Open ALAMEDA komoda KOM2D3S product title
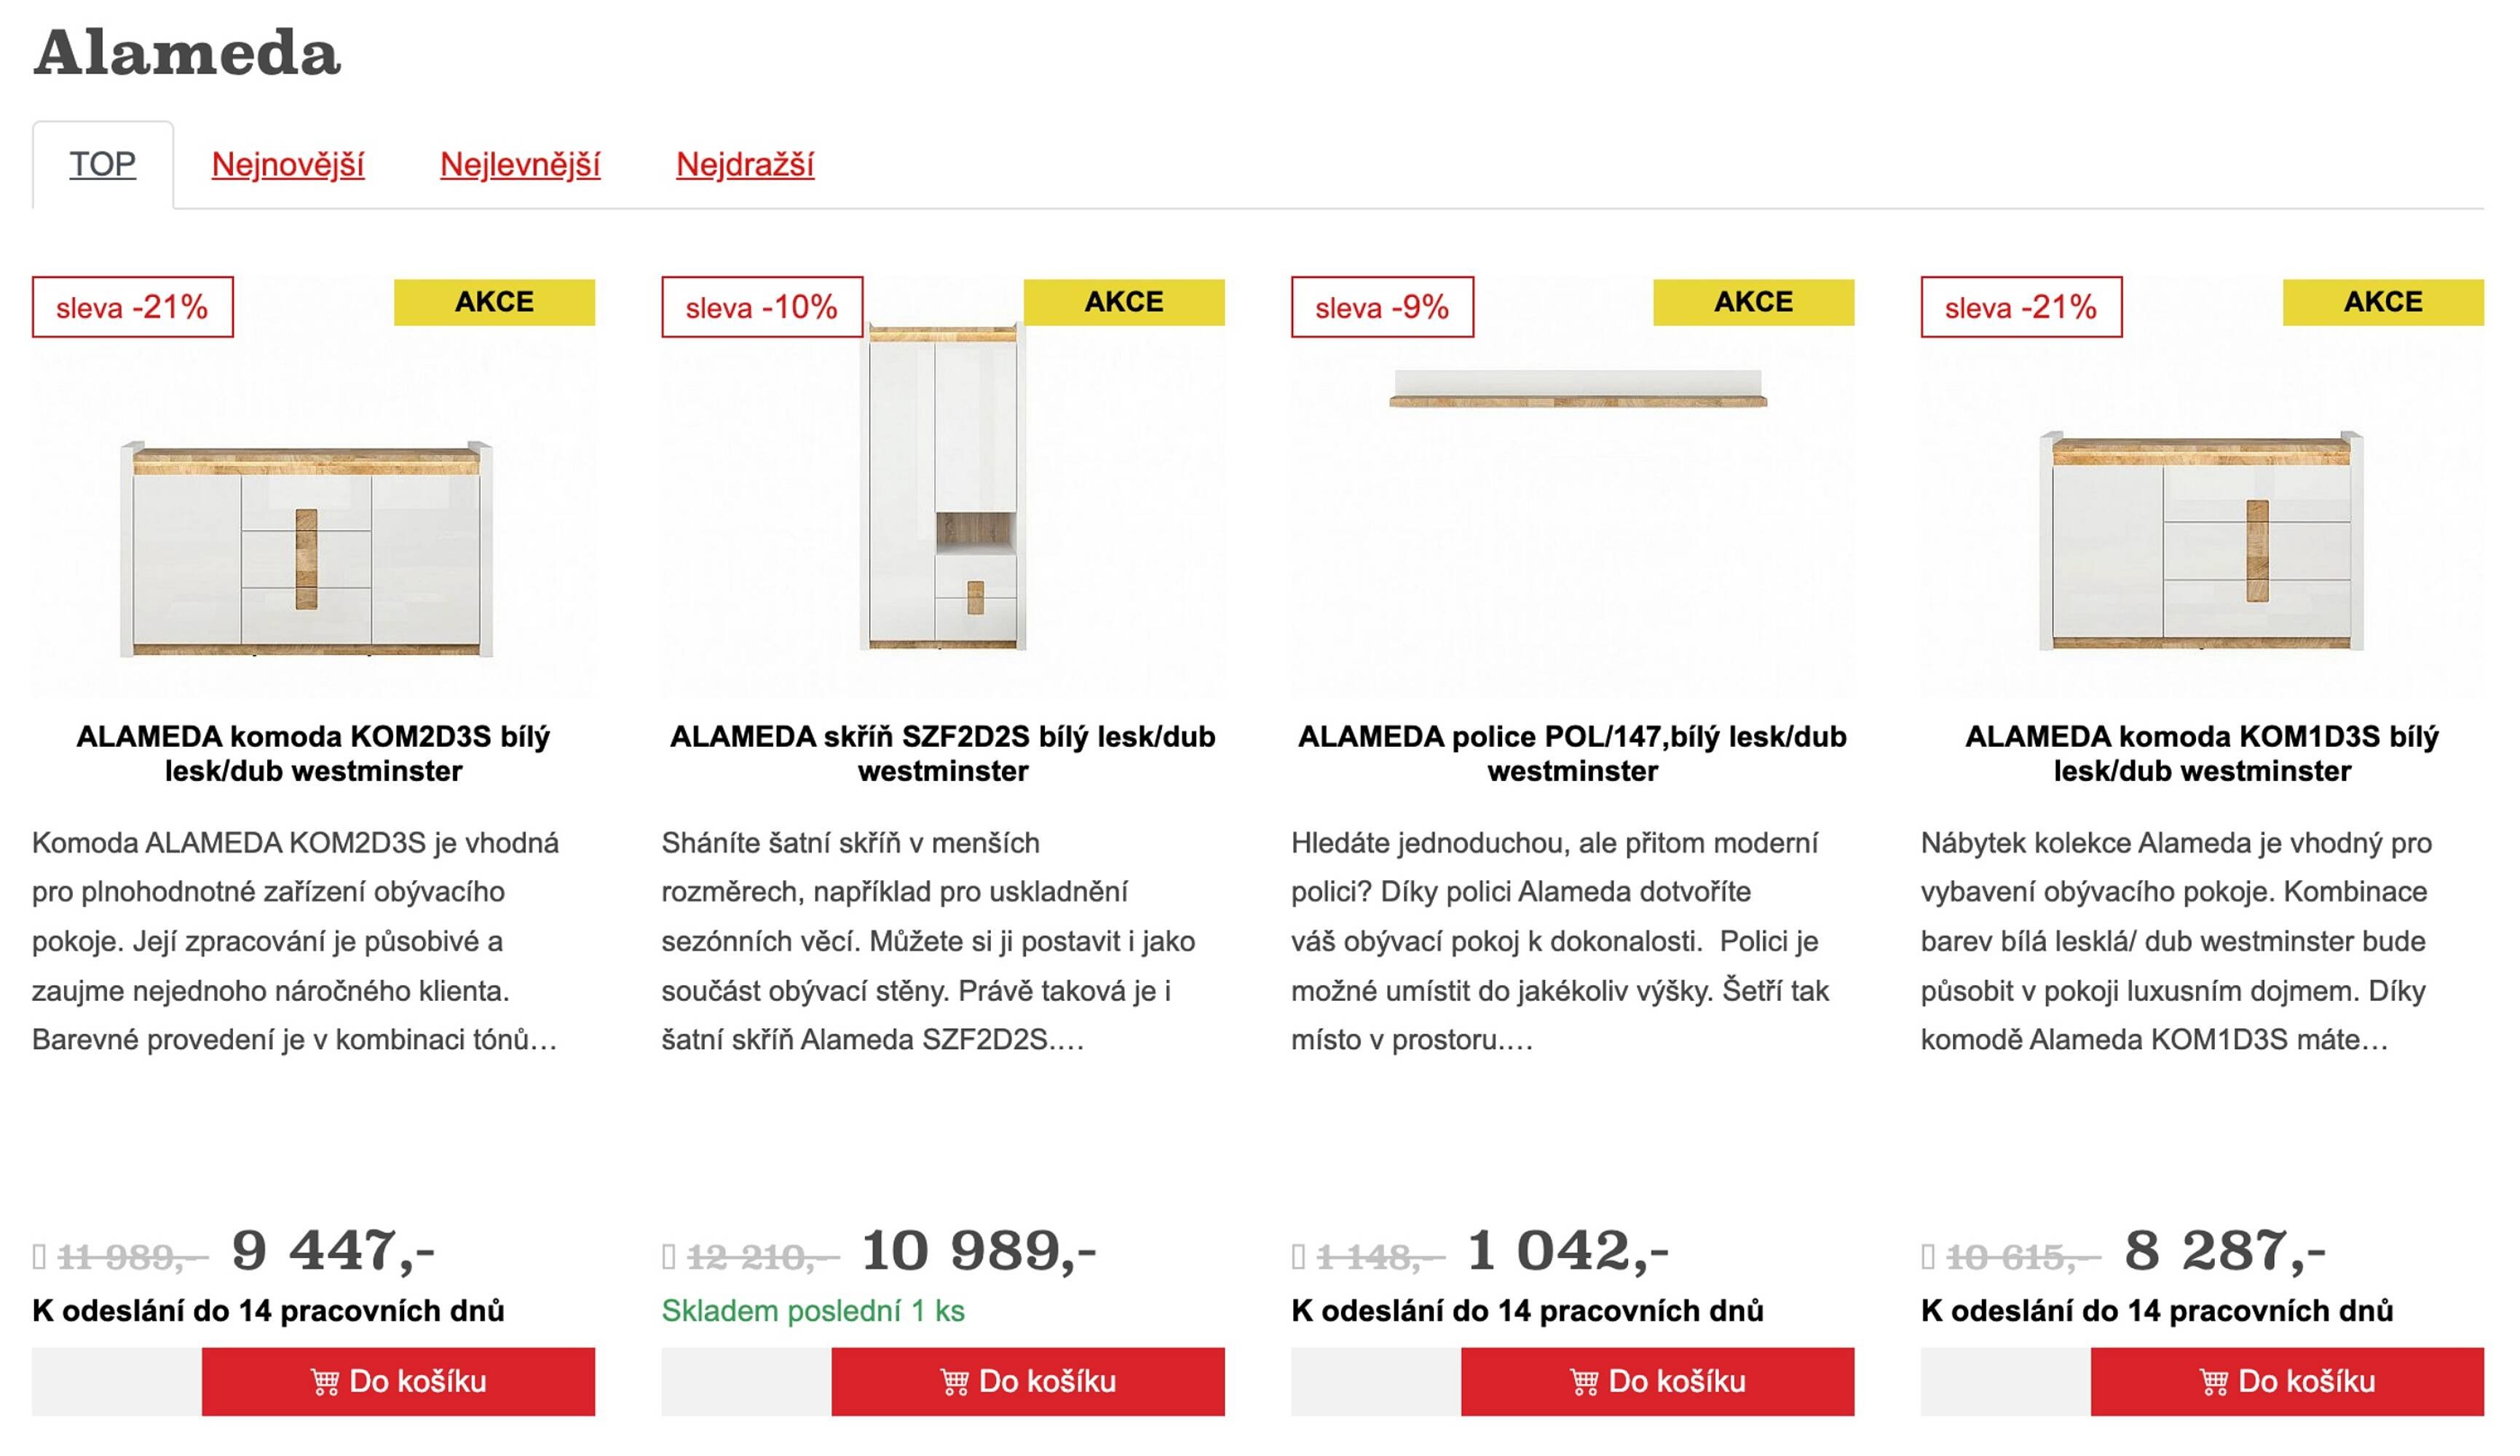This screenshot has height=1456, width=2520. (313, 753)
